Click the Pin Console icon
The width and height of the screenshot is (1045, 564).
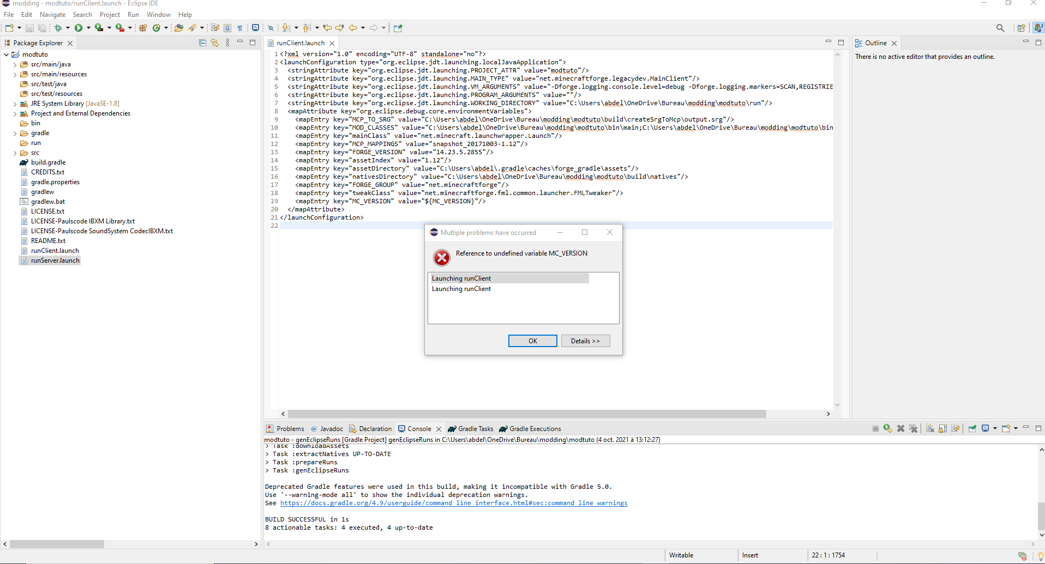pos(972,429)
